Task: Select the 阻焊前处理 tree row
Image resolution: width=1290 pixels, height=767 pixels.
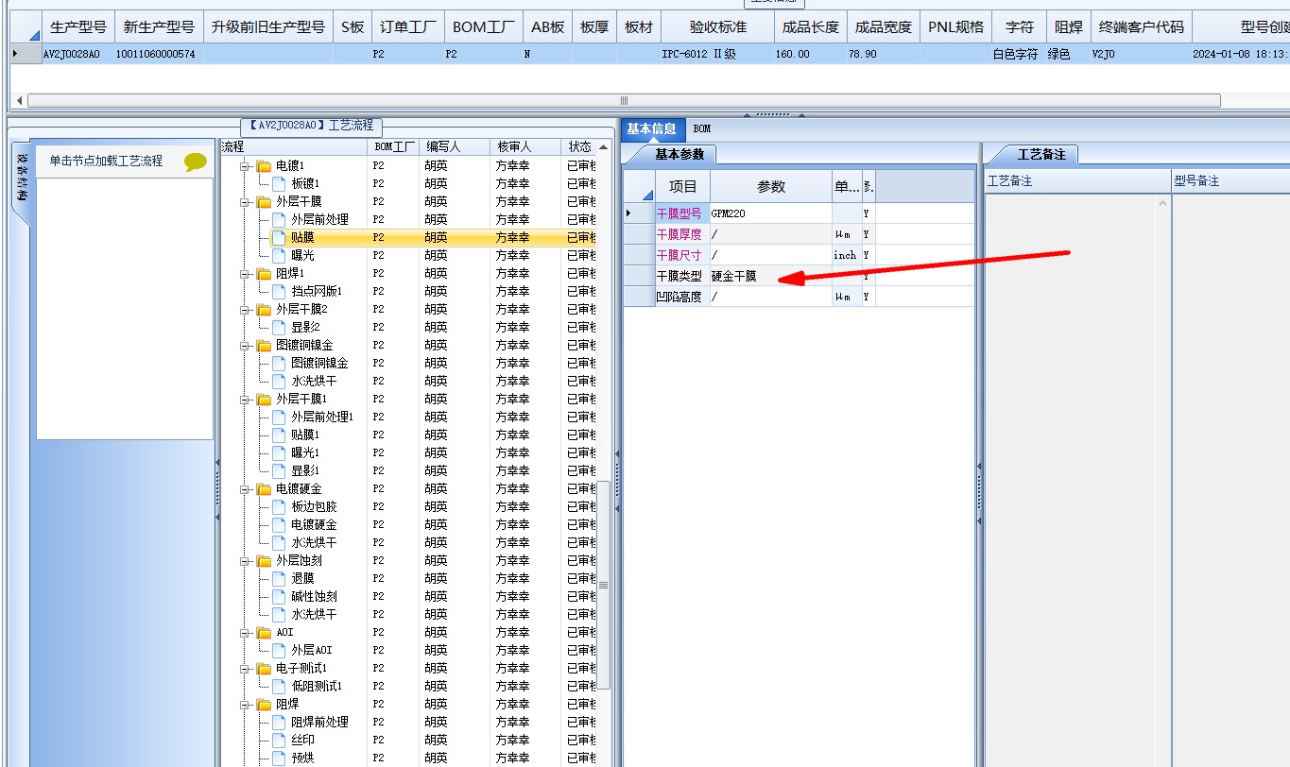Action: click(x=319, y=722)
